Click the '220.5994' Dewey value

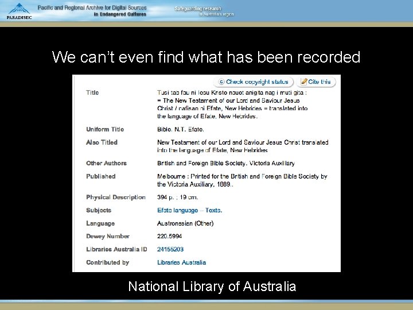tap(169, 237)
